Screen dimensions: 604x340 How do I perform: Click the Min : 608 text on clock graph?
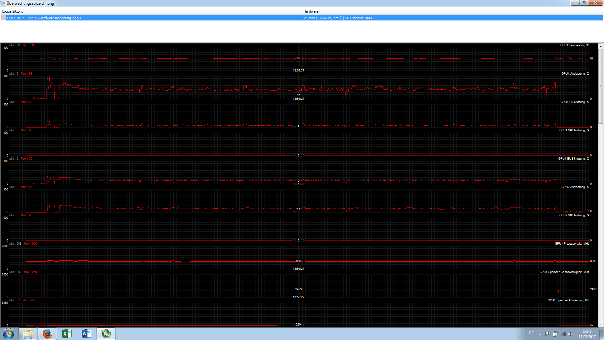pyautogui.click(x=15, y=244)
